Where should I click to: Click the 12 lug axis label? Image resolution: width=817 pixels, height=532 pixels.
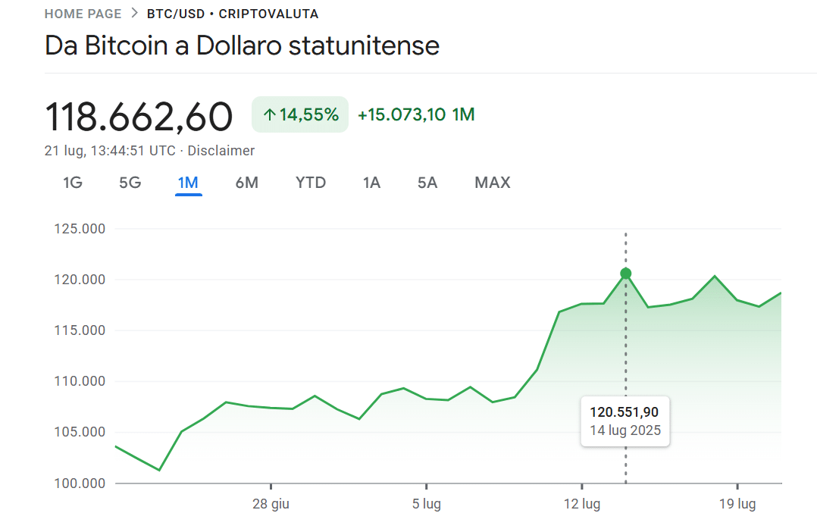point(581,504)
